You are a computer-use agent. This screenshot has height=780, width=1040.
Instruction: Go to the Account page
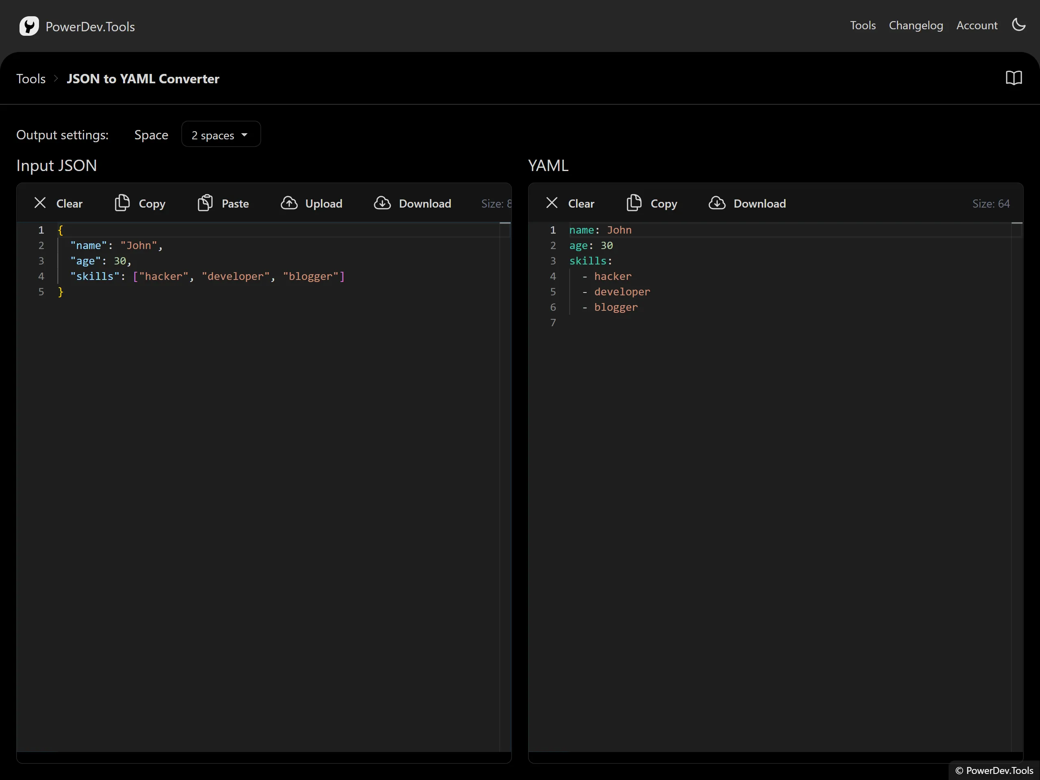(977, 25)
